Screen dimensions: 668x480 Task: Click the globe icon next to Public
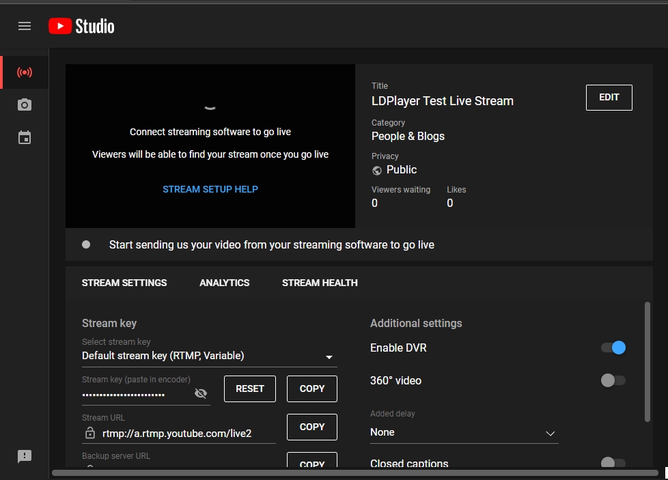pyautogui.click(x=376, y=171)
